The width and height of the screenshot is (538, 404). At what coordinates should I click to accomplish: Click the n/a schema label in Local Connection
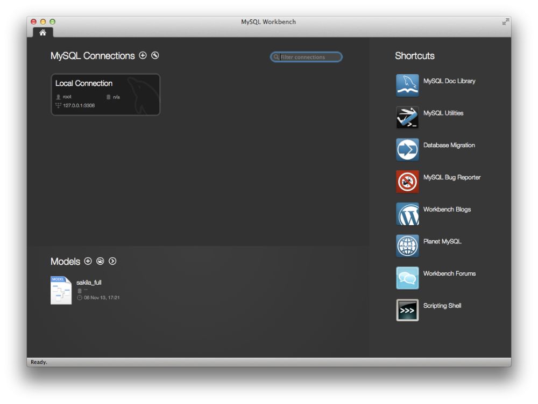(116, 97)
